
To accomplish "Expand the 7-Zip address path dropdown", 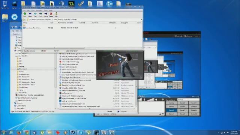I will [141, 19].
